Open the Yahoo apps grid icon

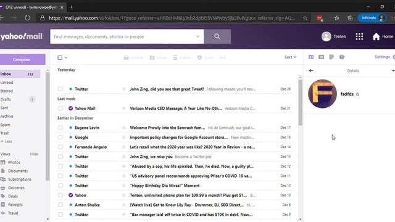(x=359, y=36)
